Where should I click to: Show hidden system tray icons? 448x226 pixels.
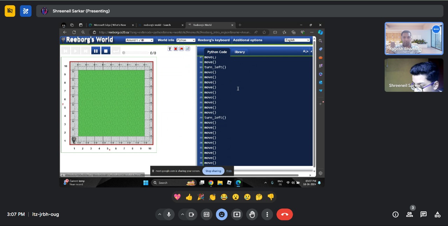click(265, 183)
